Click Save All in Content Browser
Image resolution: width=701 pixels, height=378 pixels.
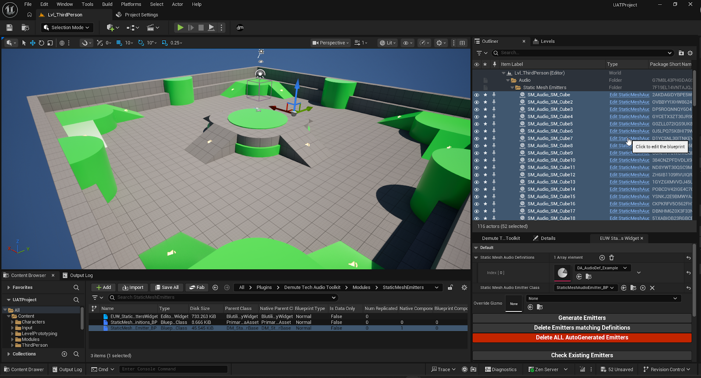[x=166, y=287]
